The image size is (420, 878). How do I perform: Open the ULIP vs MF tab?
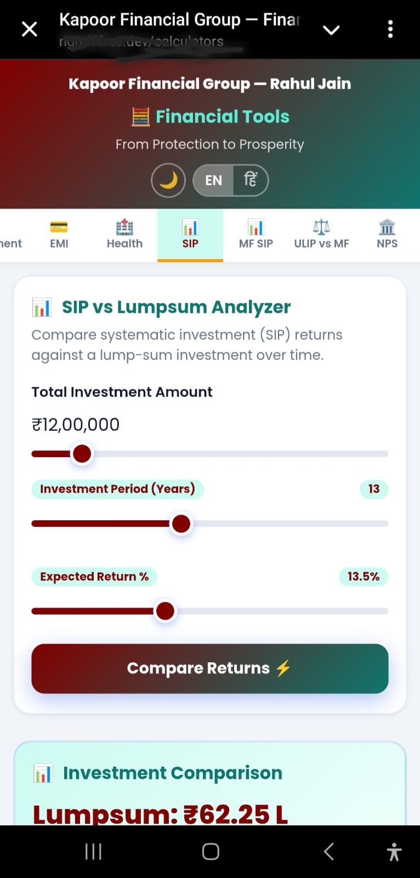321,235
